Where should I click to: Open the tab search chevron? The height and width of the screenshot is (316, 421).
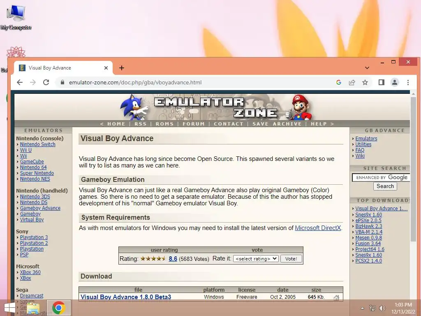click(x=367, y=68)
